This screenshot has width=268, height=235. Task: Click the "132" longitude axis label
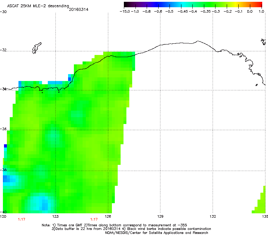point(213,217)
